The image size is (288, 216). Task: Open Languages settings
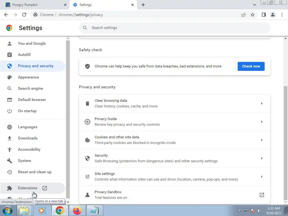tap(32, 127)
